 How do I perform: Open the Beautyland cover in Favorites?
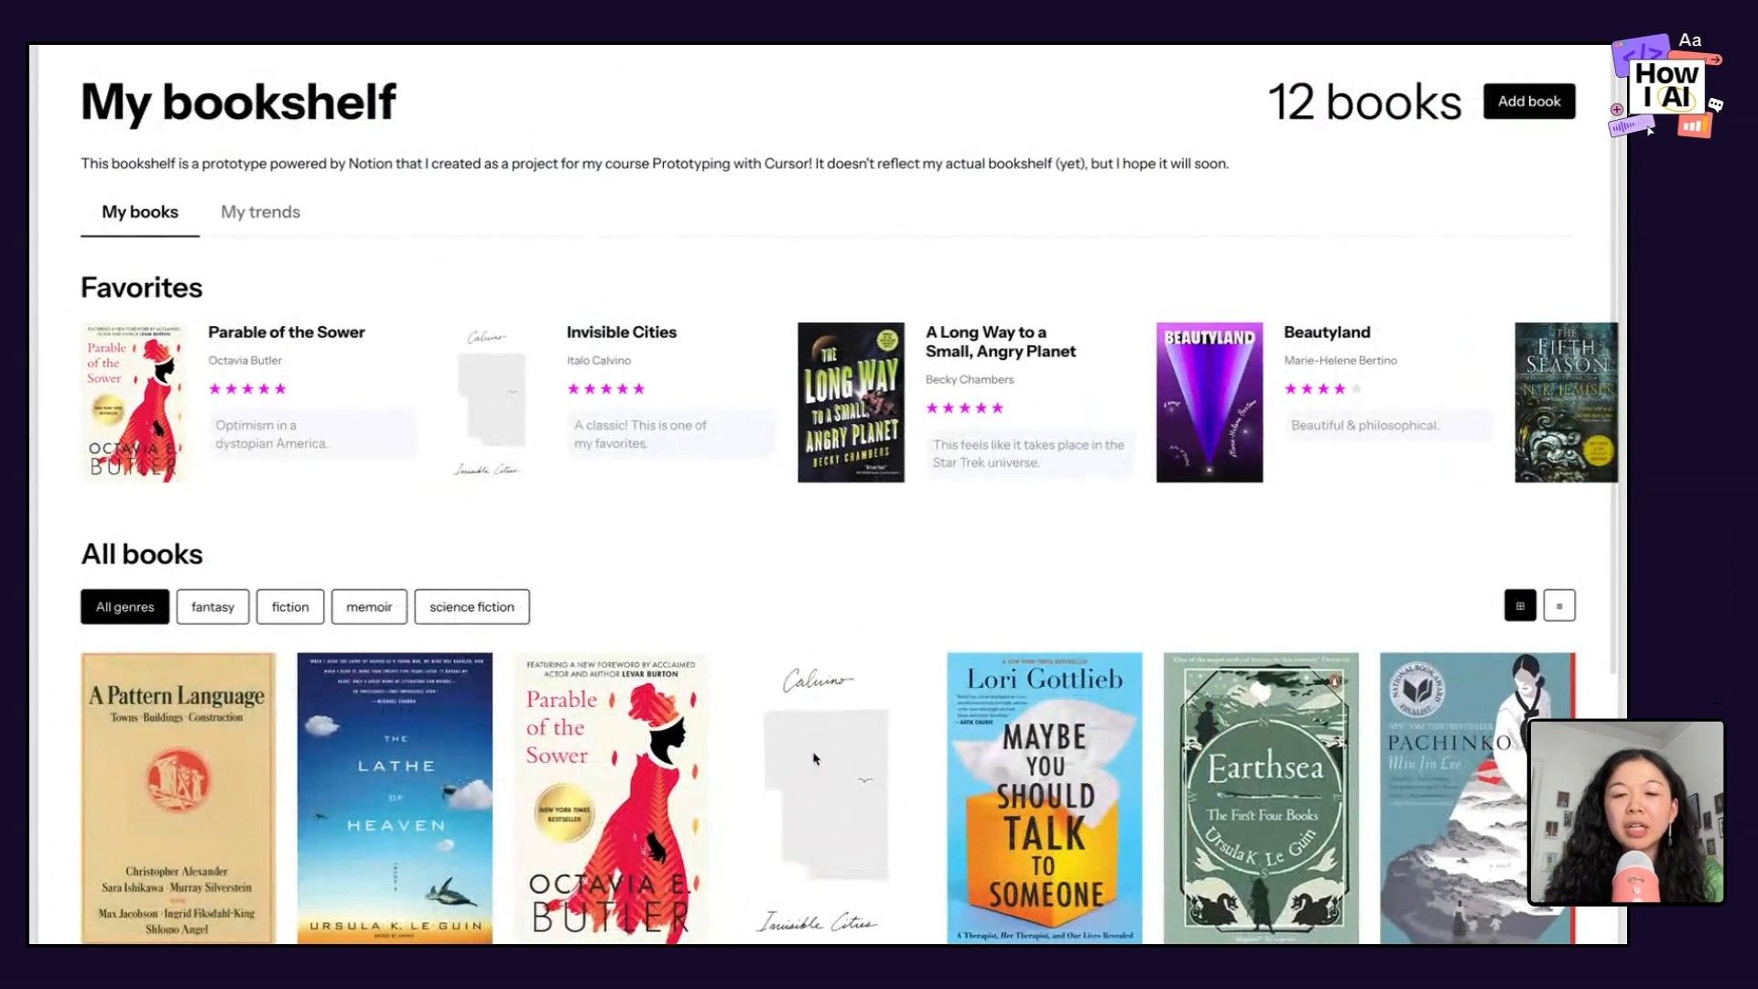pyautogui.click(x=1210, y=402)
